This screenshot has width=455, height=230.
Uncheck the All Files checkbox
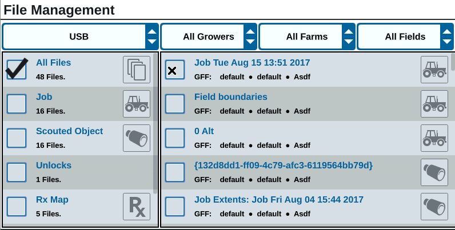coord(17,70)
